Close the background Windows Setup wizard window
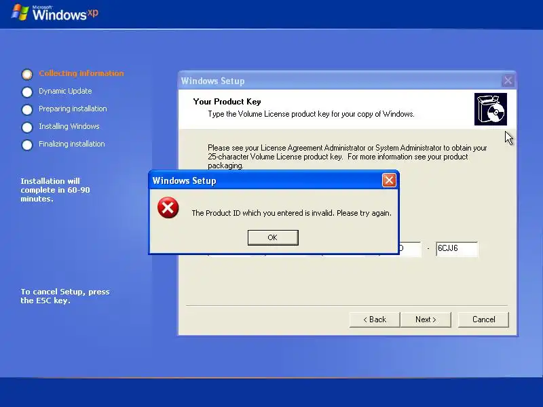The height and width of the screenshot is (407, 543). click(508, 81)
